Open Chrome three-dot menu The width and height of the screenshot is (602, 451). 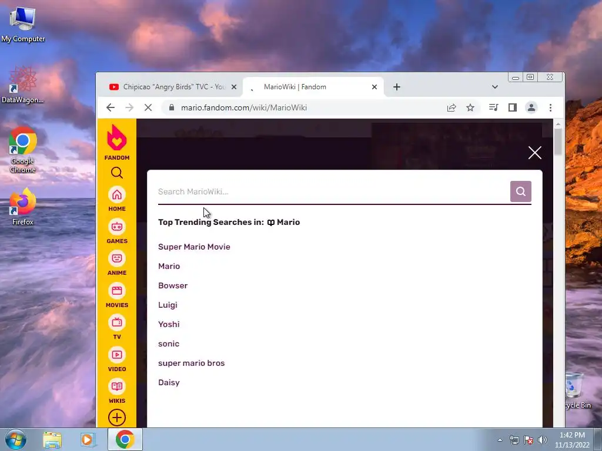(x=550, y=108)
